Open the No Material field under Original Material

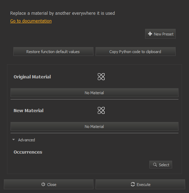(94, 93)
